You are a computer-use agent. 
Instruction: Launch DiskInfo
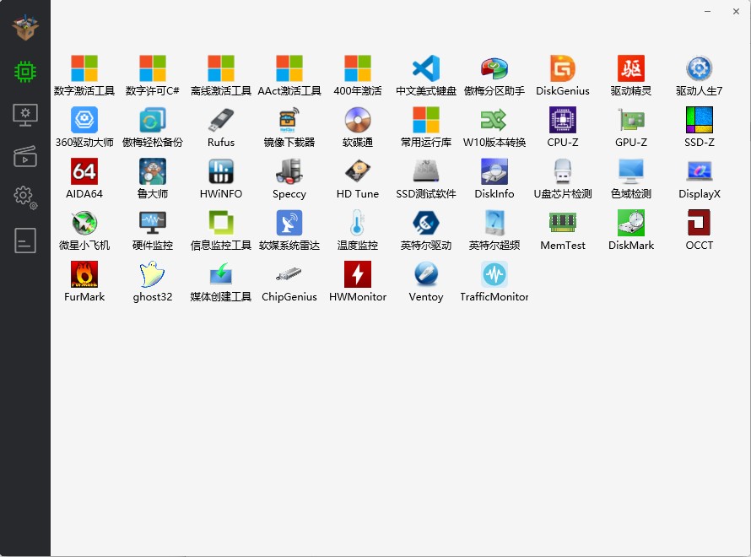pos(494,179)
